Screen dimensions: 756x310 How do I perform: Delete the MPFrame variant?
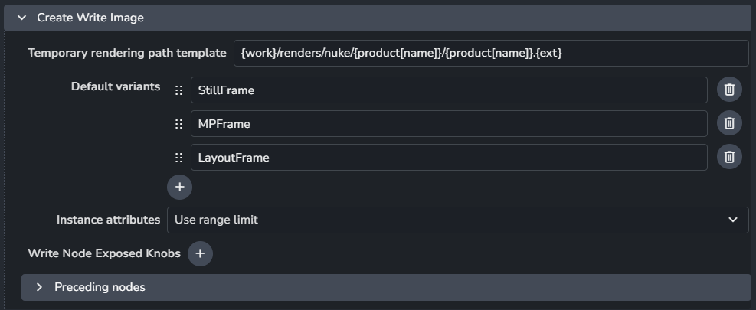coord(729,123)
